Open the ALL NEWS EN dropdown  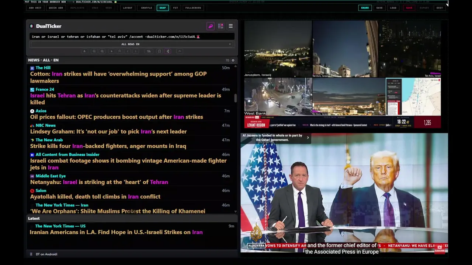pyautogui.click(x=132, y=44)
